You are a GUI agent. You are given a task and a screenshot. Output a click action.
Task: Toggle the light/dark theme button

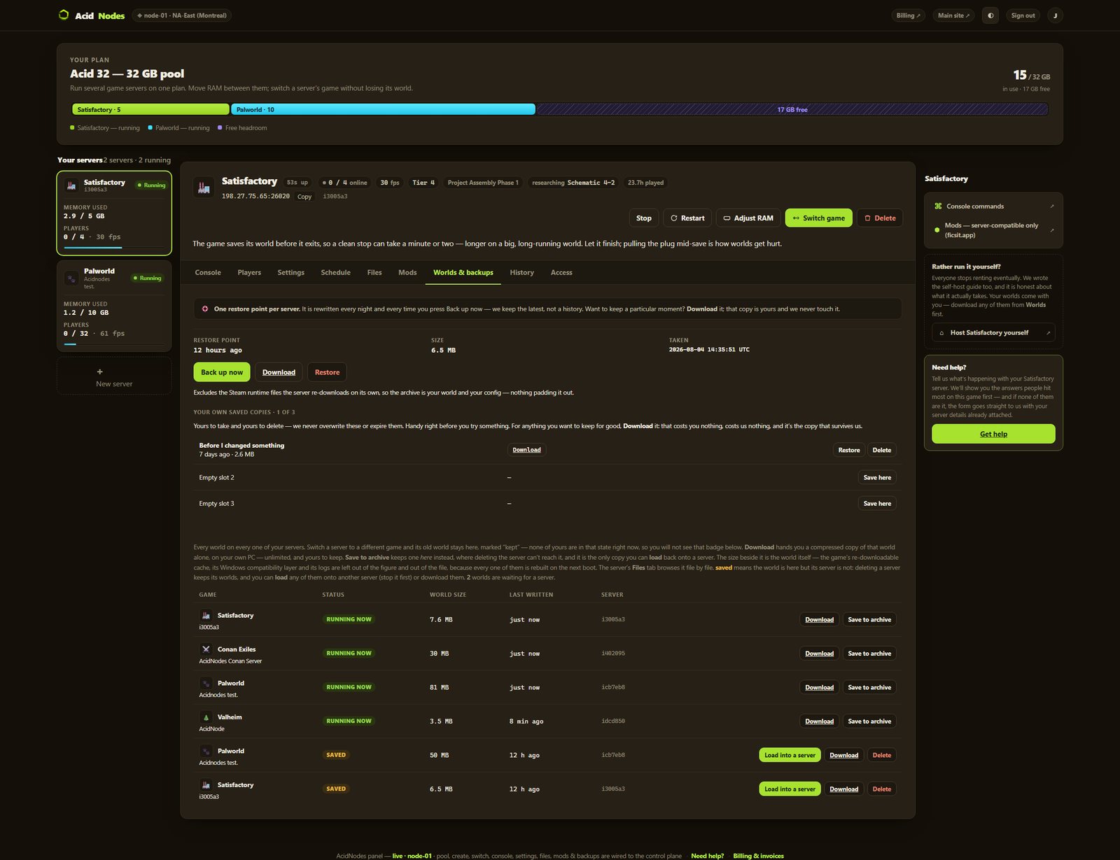(990, 15)
